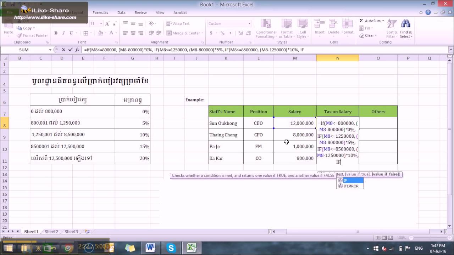
Task: Open Acrobat ribbon tab
Action: [x=180, y=12]
